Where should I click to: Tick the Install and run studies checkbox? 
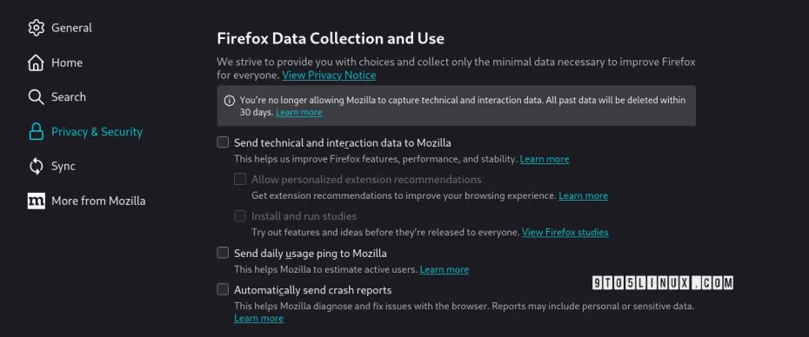[x=240, y=216]
